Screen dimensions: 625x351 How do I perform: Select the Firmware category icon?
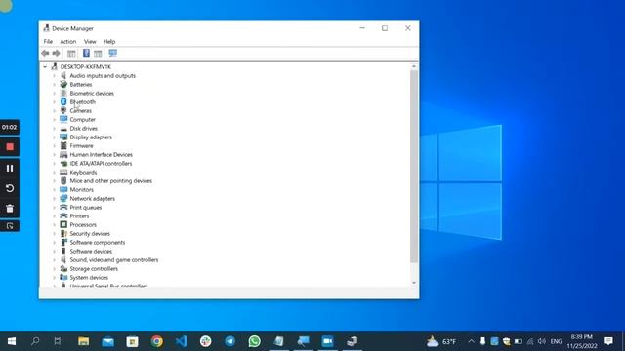pyautogui.click(x=63, y=145)
